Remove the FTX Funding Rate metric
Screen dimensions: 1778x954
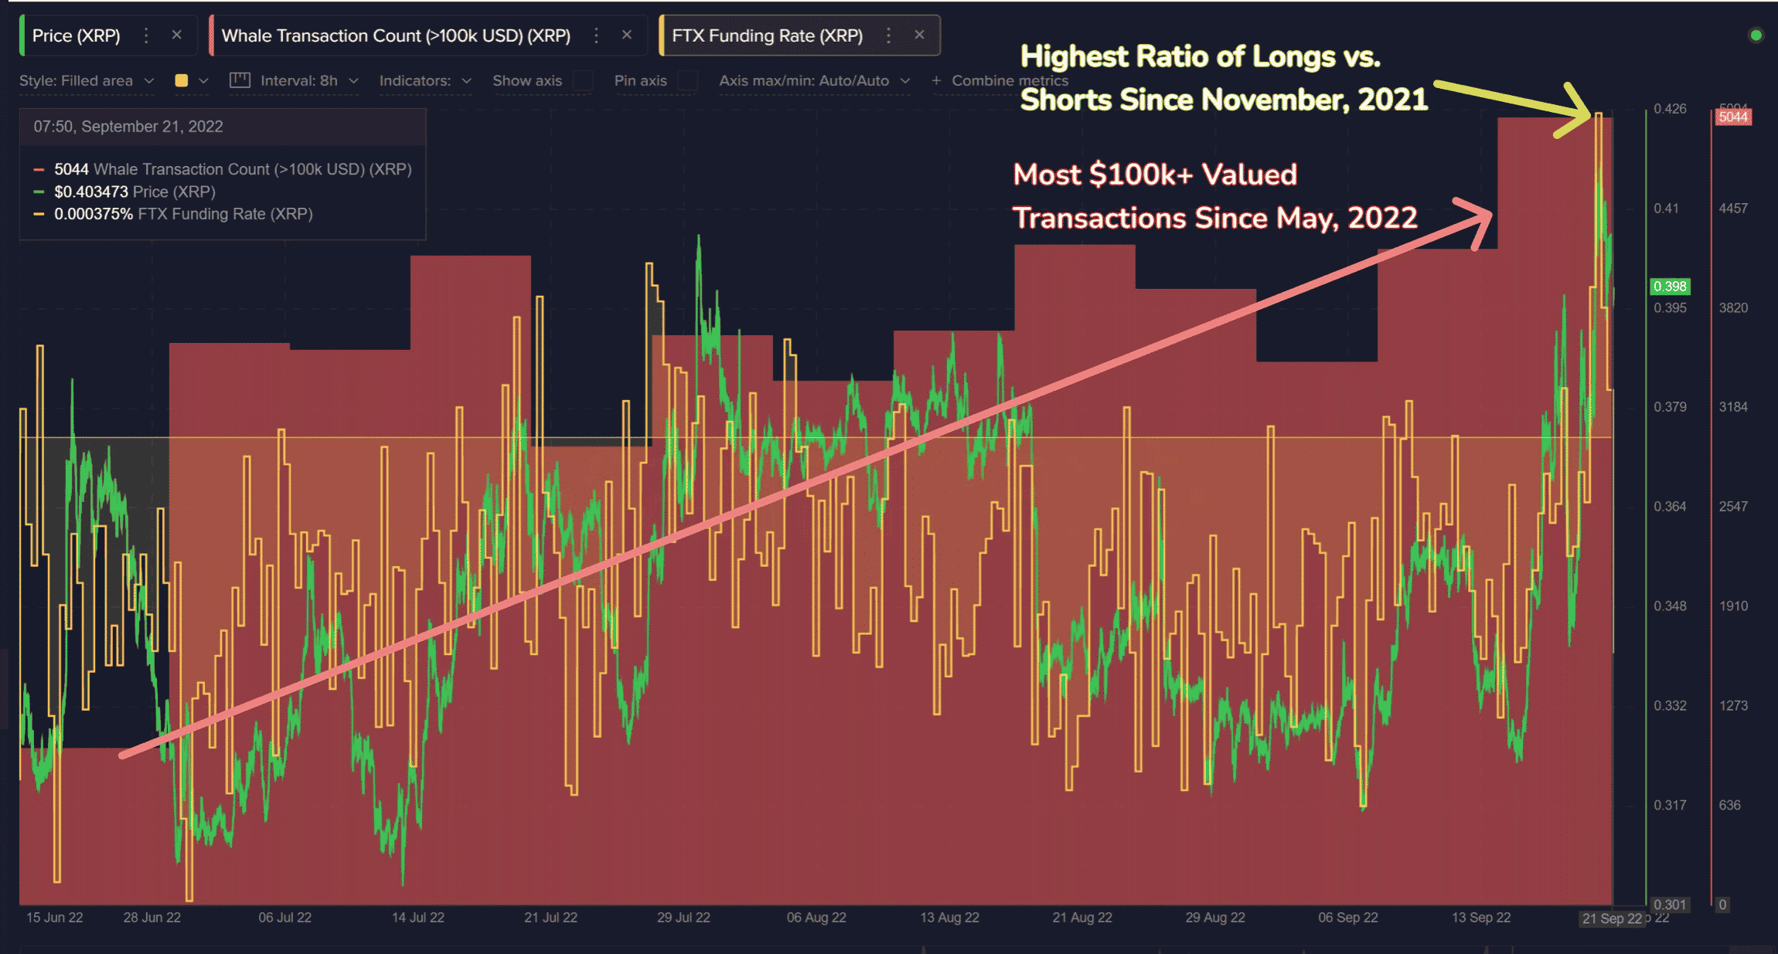click(x=919, y=35)
